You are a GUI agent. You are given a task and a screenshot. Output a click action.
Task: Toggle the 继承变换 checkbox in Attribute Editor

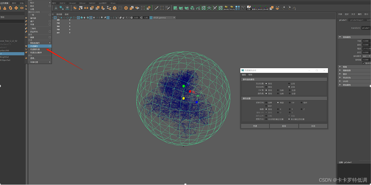(x=363, y=63)
